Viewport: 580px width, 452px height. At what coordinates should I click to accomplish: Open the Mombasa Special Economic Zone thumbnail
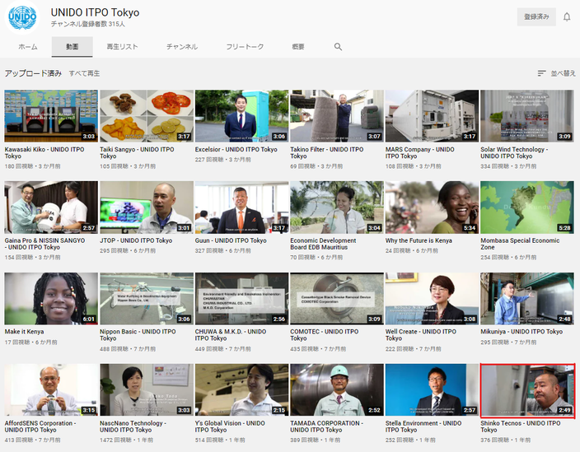527,207
